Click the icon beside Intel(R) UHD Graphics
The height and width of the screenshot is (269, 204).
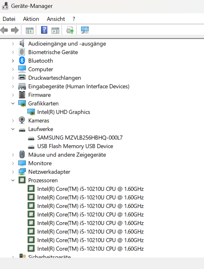pos(31,112)
